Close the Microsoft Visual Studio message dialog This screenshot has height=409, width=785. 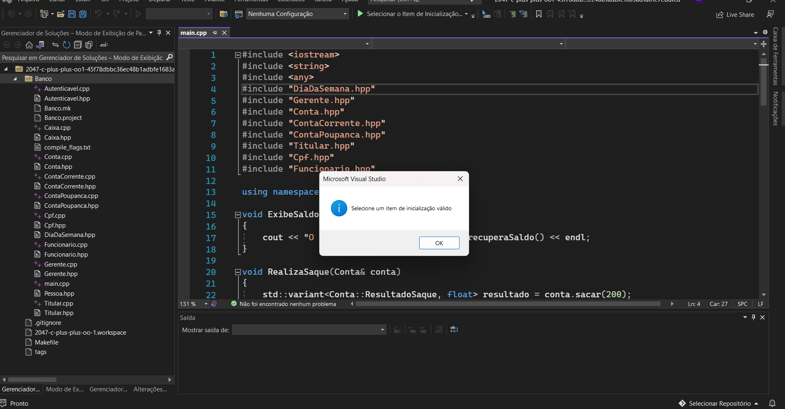(x=460, y=179)
